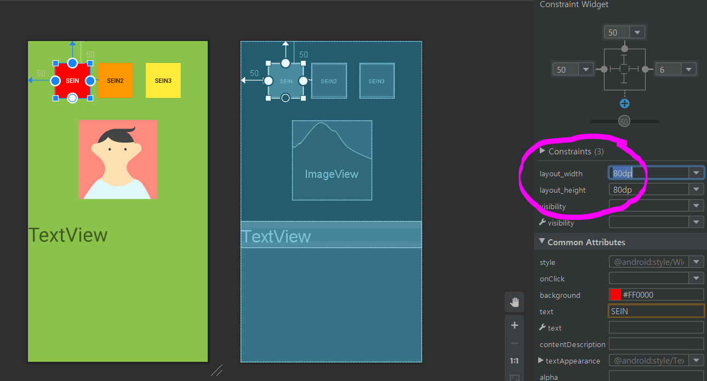Viewport: 707px width, 381px height.
Task: Click blueprint SEIN right anchor circle
Action: [x=303, y=80]
